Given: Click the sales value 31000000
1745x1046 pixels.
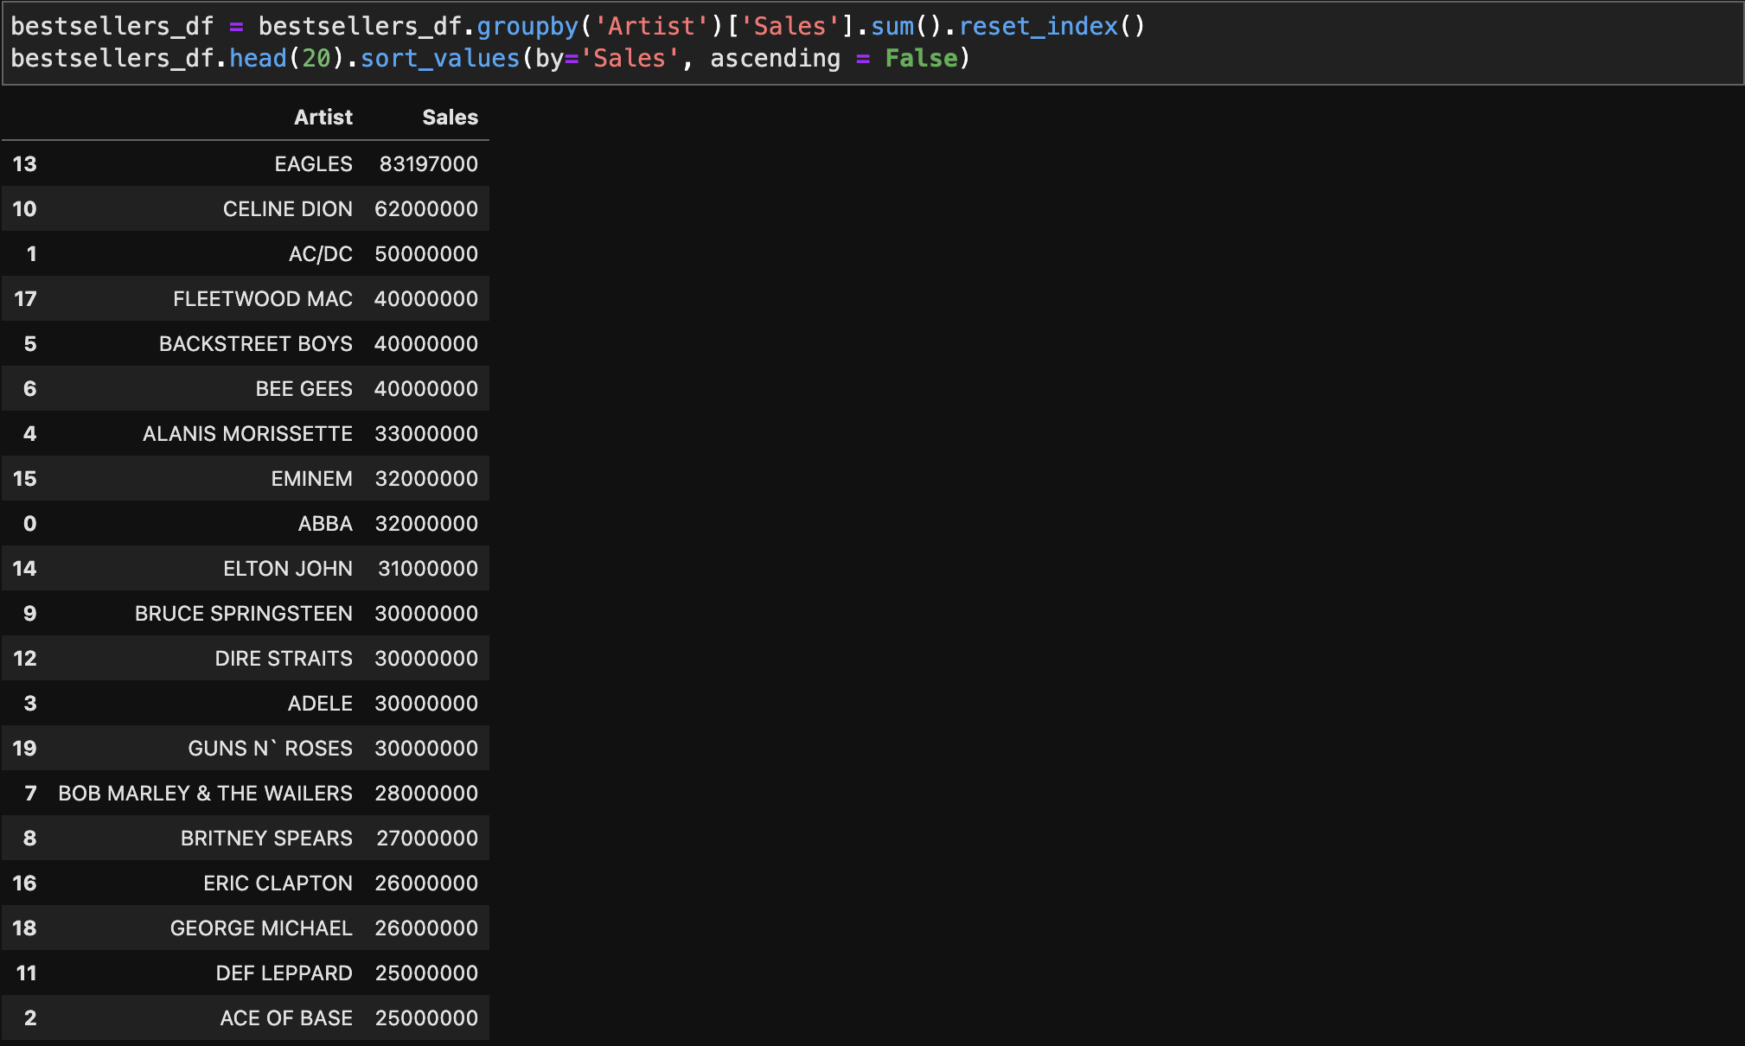Looking at the screenshot, I should click(427, 568).
